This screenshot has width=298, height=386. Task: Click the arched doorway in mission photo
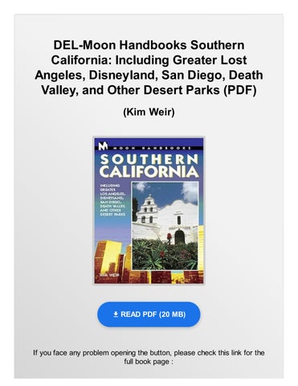coord(179,237)
